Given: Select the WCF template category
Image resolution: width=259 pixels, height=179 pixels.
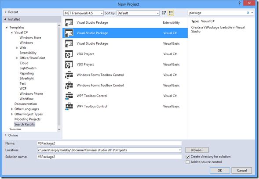Looking at the screenshot, I should [x=23, y=89].
